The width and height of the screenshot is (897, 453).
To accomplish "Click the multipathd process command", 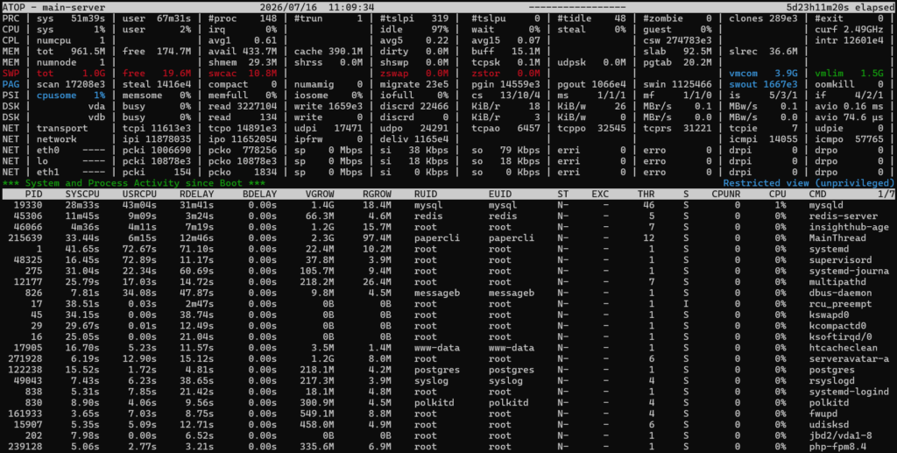I will (837, 282).
